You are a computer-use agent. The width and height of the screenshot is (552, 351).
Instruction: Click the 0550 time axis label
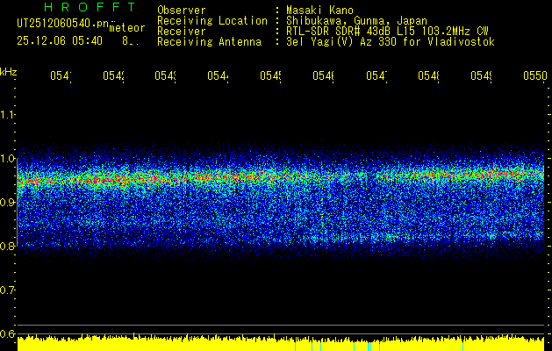click(x=535, y=76)
